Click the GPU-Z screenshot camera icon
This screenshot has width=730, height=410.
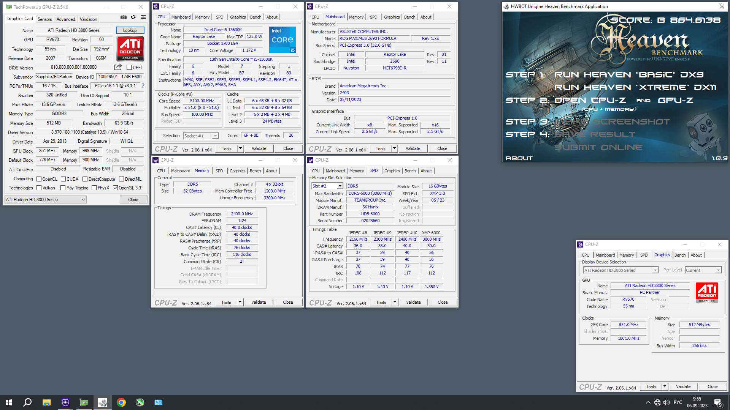pyautogui.click(x=124, y=17)
